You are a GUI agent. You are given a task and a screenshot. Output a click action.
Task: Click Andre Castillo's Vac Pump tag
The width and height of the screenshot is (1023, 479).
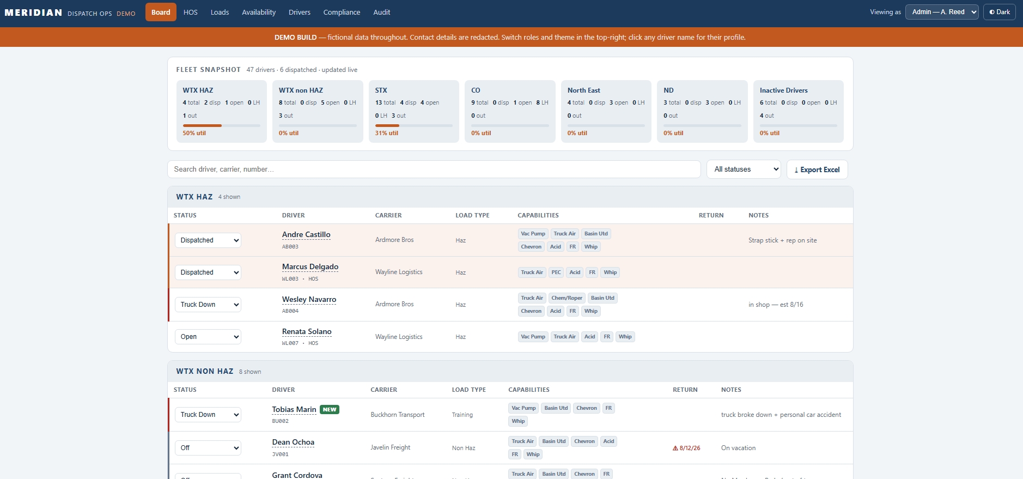click(x=533, y=233)
